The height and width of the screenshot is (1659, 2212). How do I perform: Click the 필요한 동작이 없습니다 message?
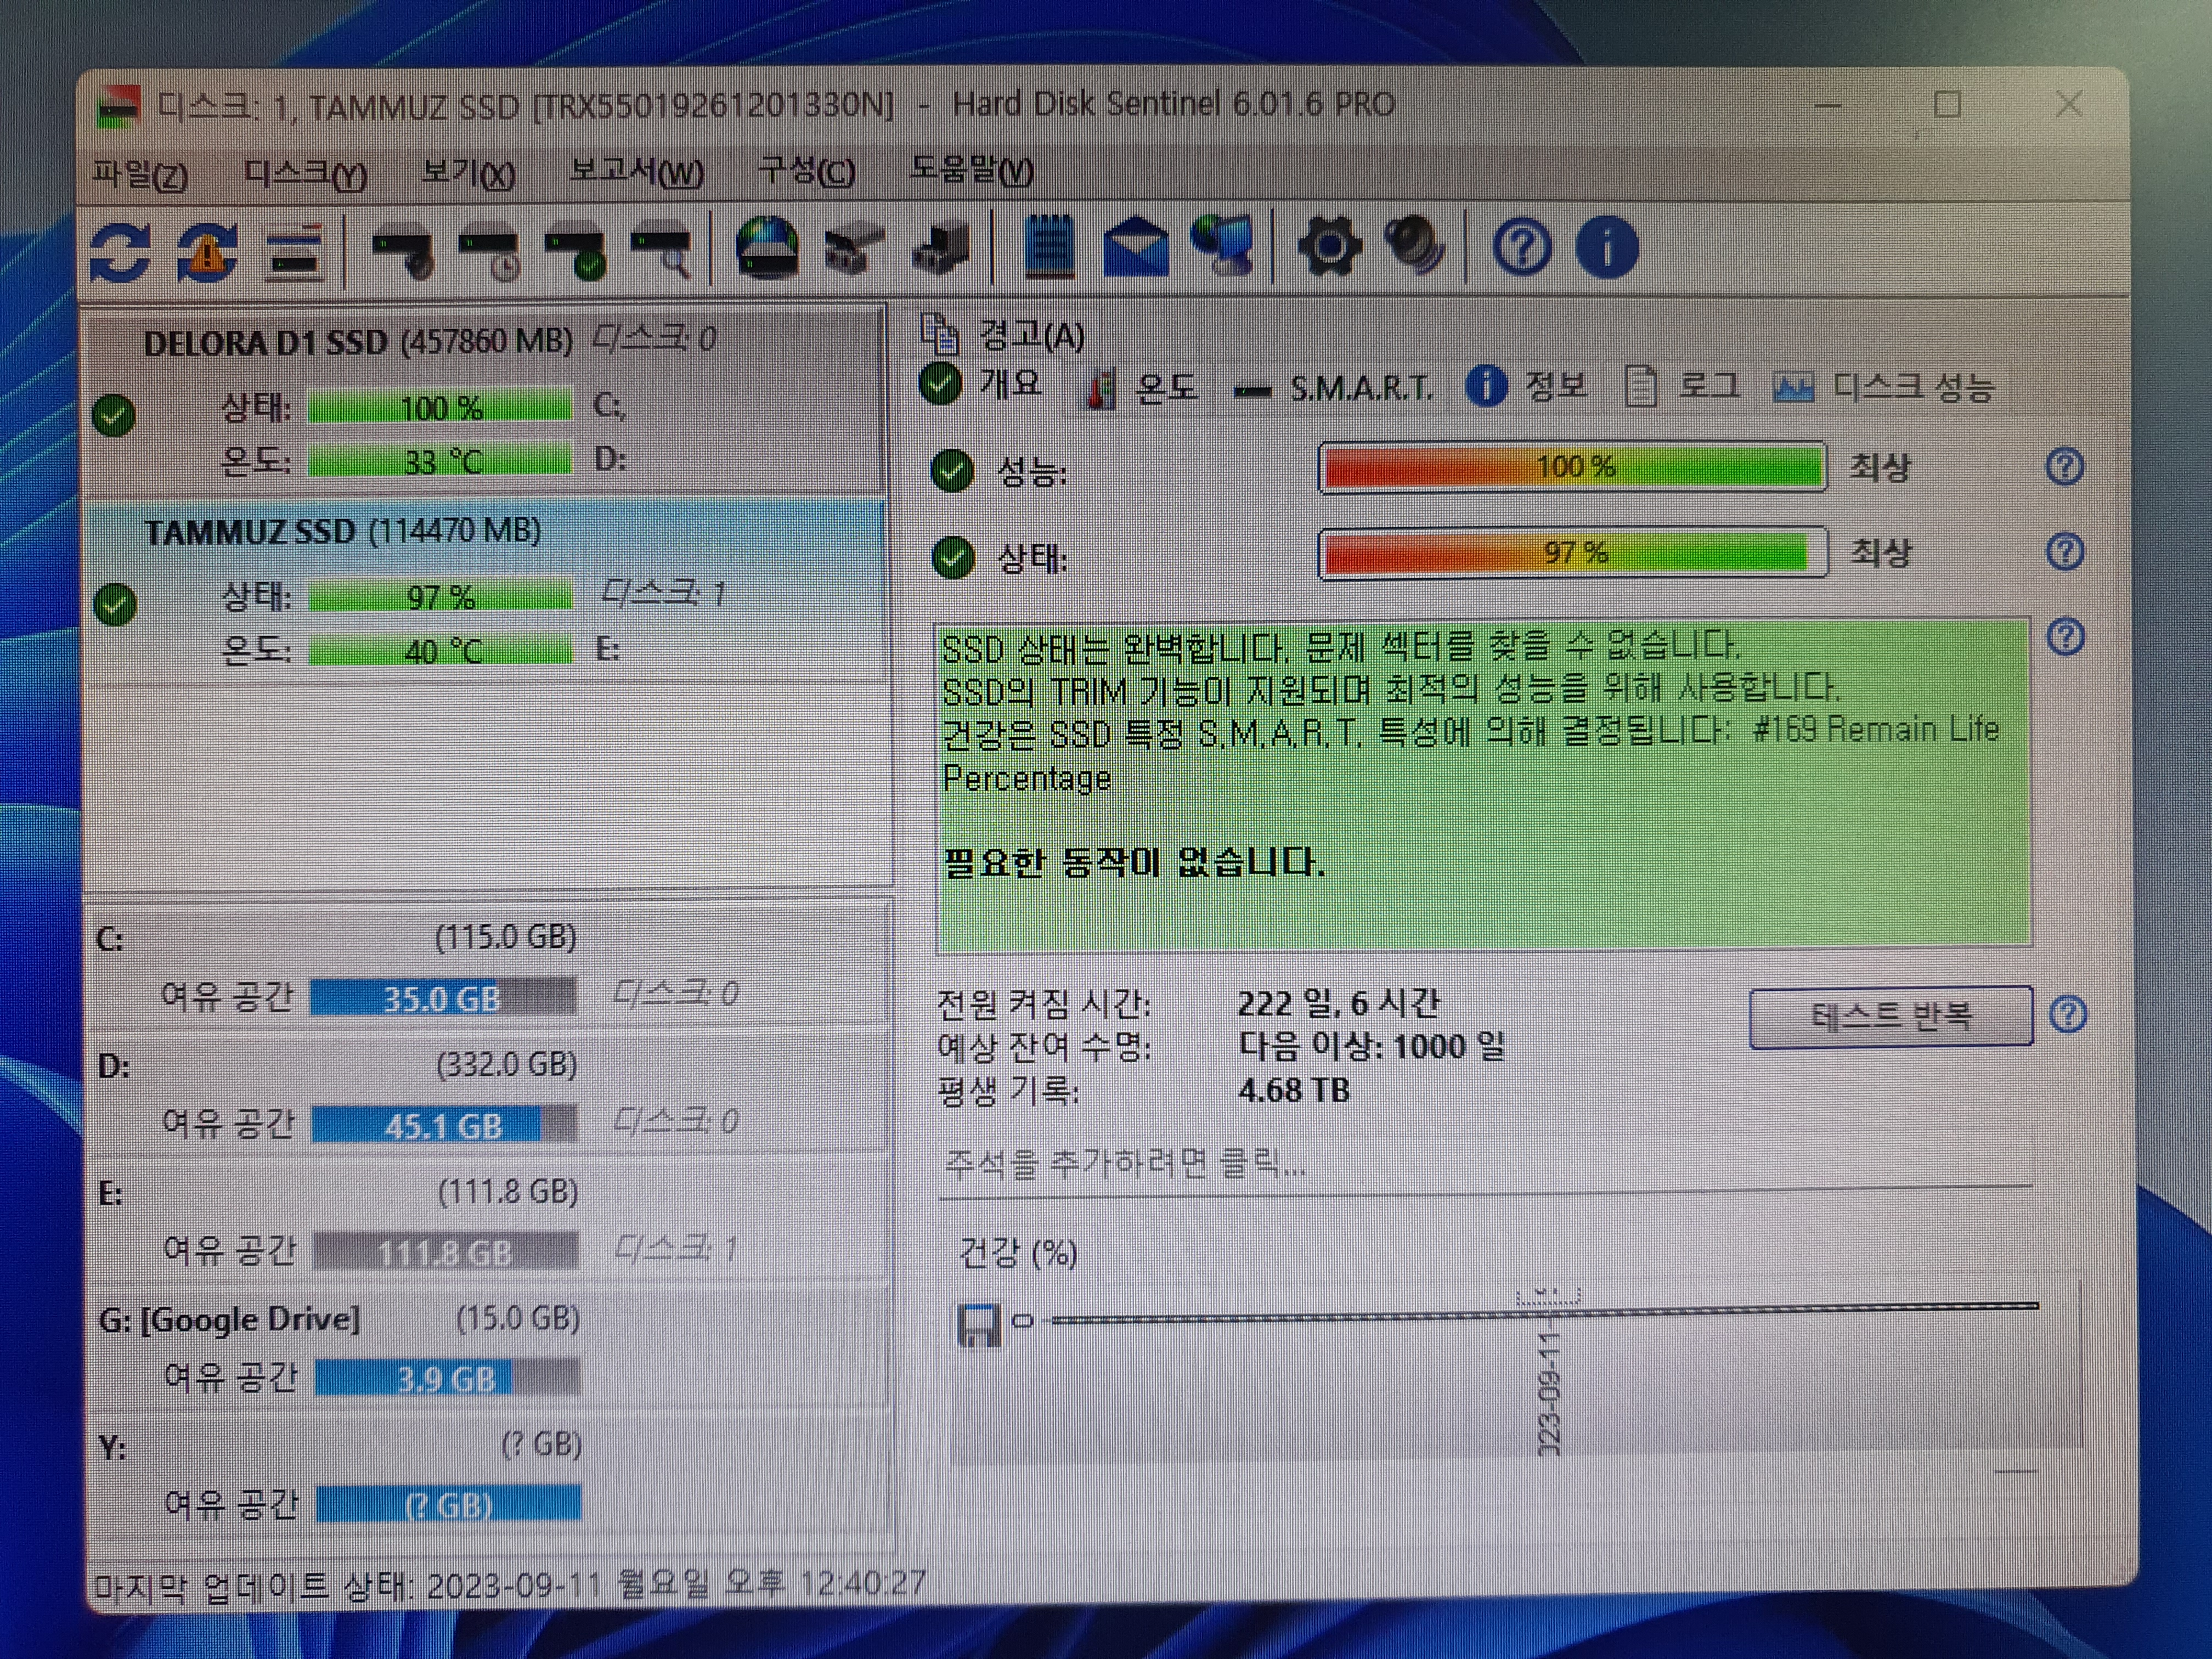(x=1134, y=863)
